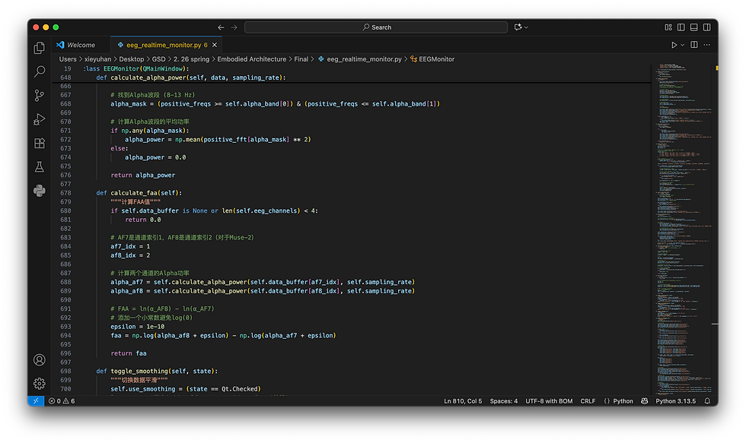746x443 pixels.
Task: Open the Run and Debug view
Action: tap(40, 119)
